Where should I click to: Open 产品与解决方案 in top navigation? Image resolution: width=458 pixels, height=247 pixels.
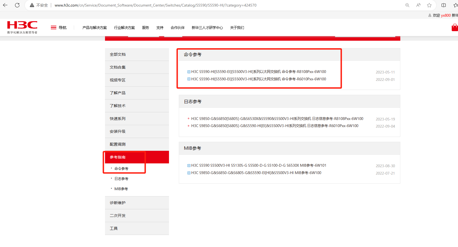tap(95, 28)
